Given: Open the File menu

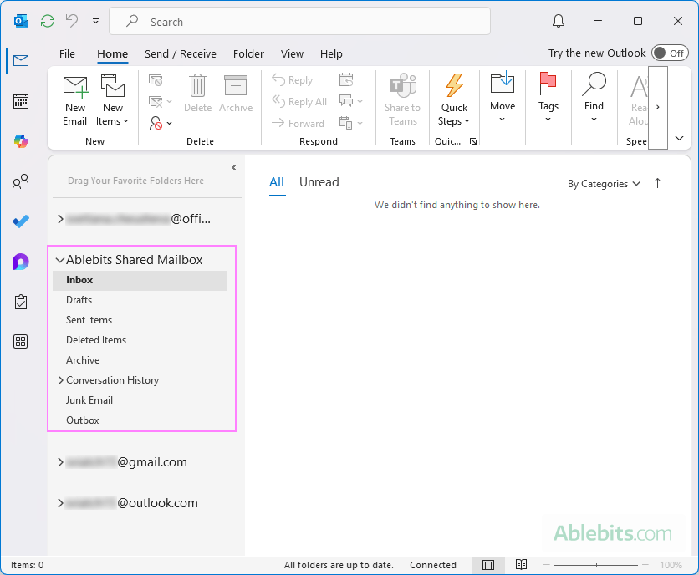Looking at the screenshot, I should 67,54.
